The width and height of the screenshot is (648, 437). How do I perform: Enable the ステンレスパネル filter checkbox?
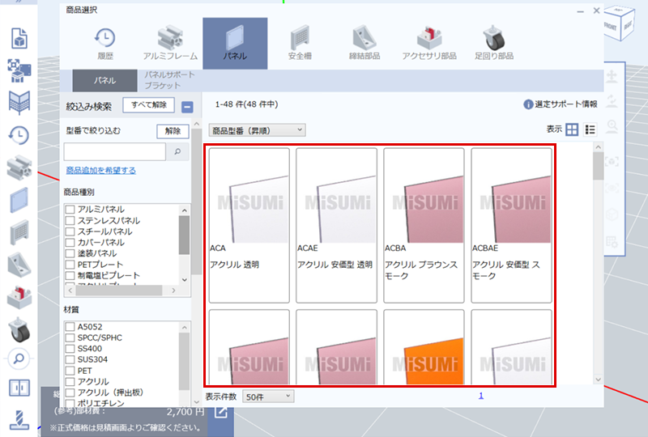[70, 221]
